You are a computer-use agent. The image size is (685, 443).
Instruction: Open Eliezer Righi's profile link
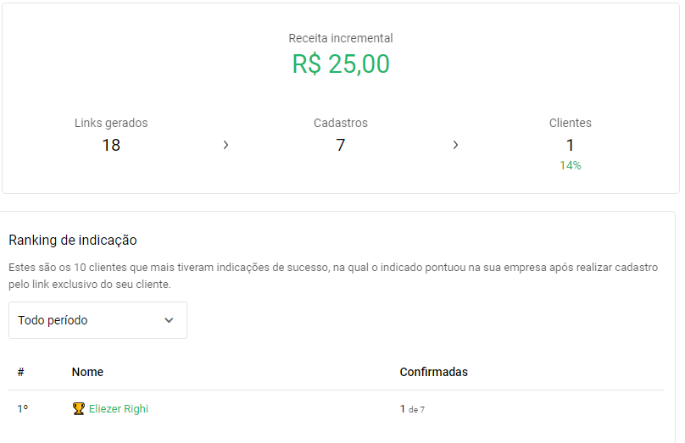[119, 409]
